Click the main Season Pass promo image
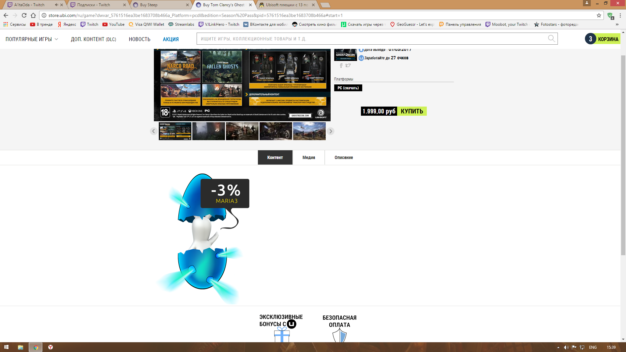Screen dimensions: 626x352 pyautogui.click(x=242, y=85)
